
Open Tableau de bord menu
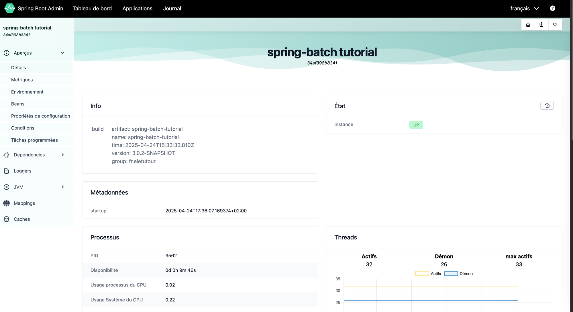92,9
